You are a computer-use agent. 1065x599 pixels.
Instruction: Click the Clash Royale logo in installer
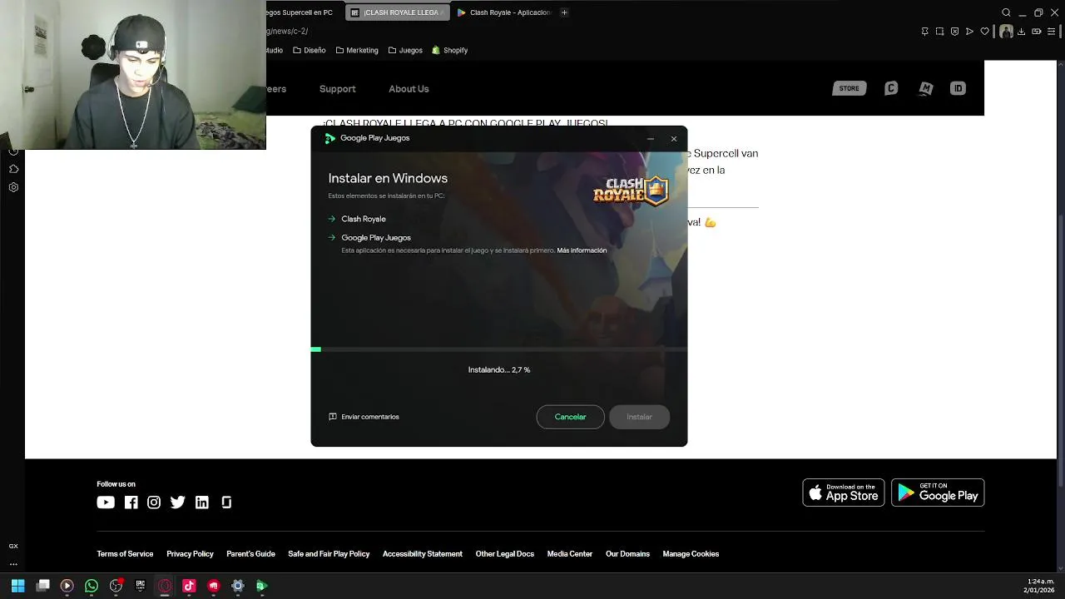click(631, 191)
